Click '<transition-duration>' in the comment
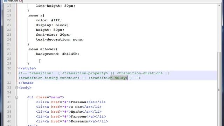 click(140, 73)
